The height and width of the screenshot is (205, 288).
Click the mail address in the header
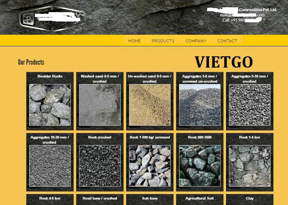point(242,15)
